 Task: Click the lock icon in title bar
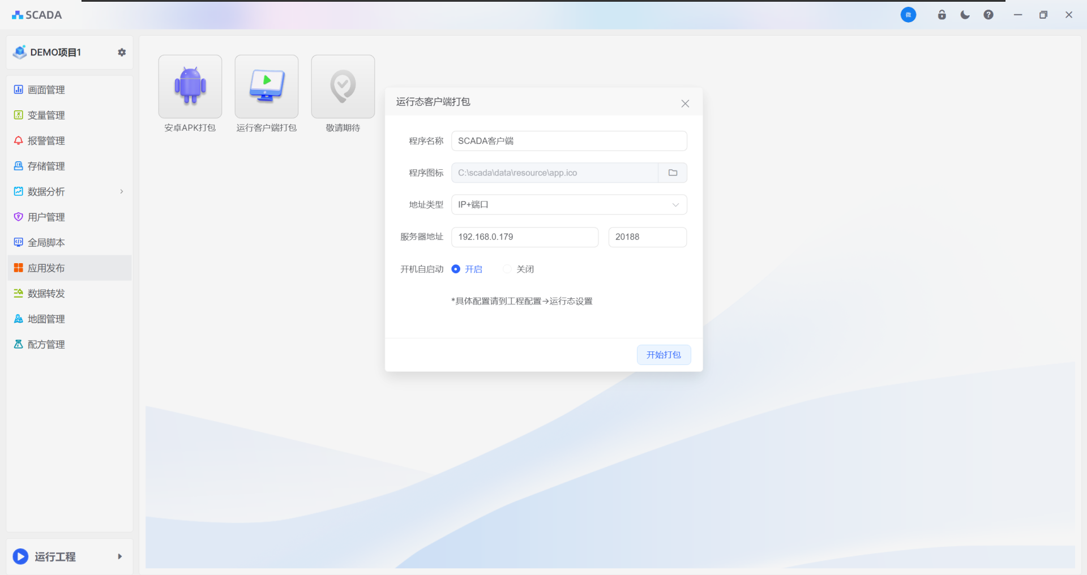coord(942,15)
